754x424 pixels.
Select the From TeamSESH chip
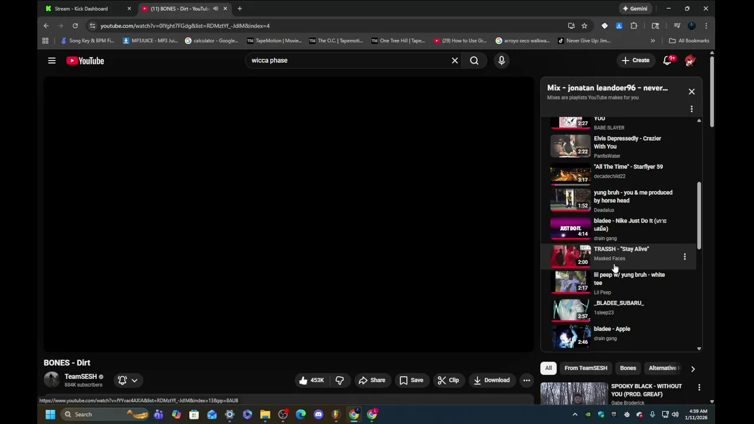586,368
